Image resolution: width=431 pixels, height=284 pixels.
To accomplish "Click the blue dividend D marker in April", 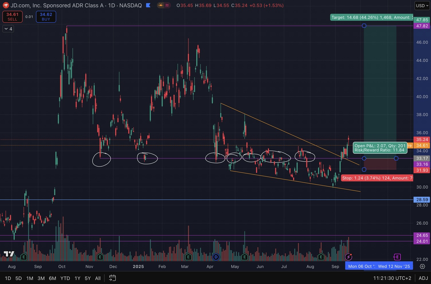I will (216, 257).
